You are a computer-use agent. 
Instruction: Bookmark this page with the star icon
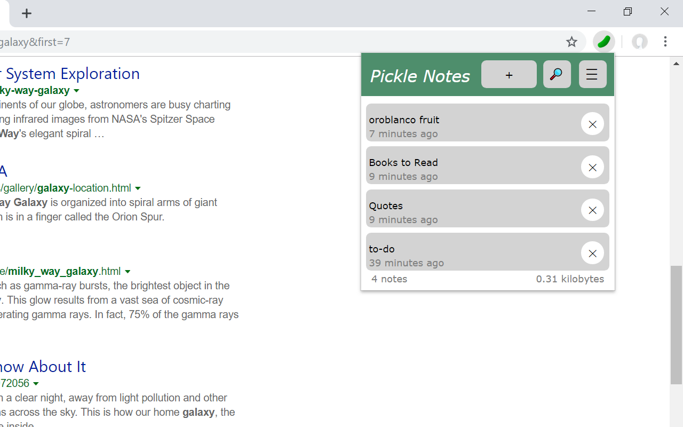click(x=571, y=42)
